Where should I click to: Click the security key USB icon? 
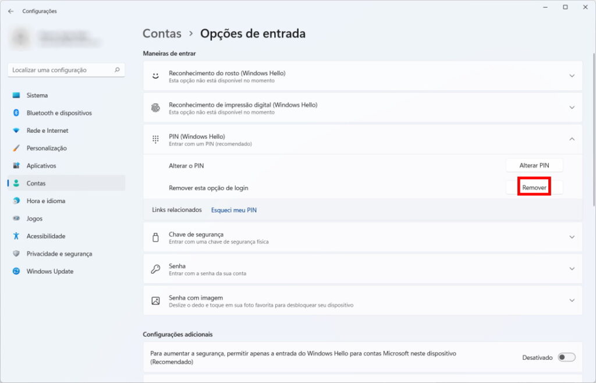(x=155, y=237)
